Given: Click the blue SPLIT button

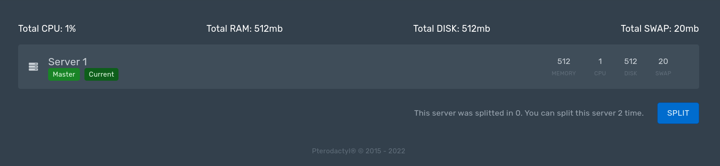Looking at the screenshot, I should 678,113.
